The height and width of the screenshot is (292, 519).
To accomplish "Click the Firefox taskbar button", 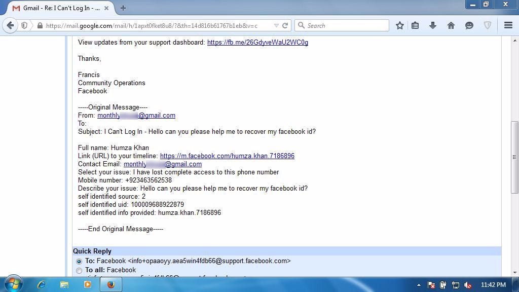I will (x=111, y=284).
